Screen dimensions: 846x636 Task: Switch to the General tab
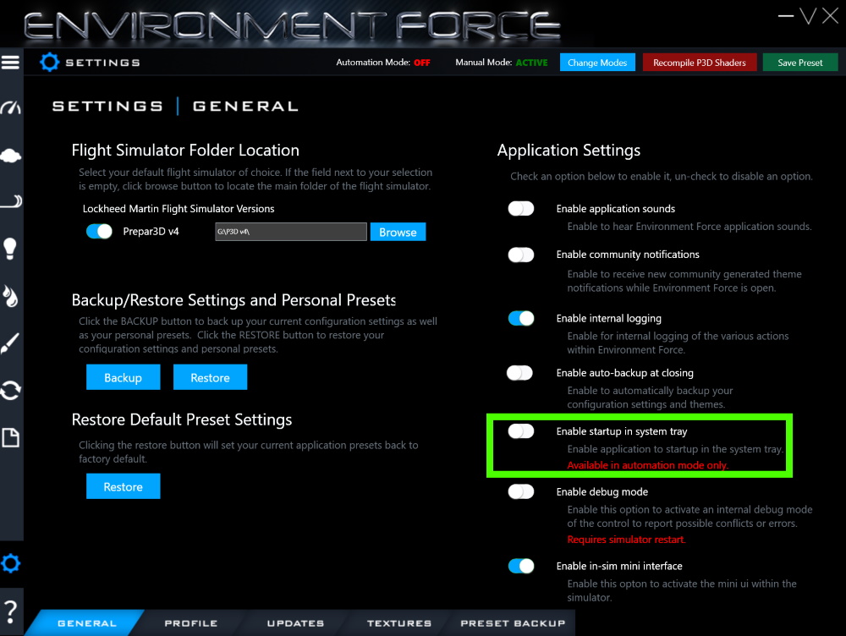pyautogui.click(x=87, y=623)
